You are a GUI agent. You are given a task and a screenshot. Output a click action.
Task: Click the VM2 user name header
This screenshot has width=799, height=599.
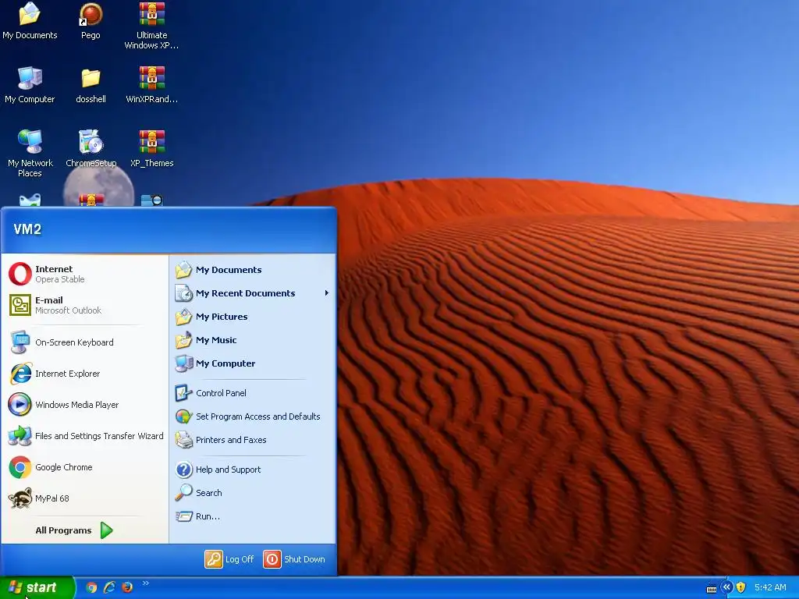pyautogui.click(x=27, y=229)
